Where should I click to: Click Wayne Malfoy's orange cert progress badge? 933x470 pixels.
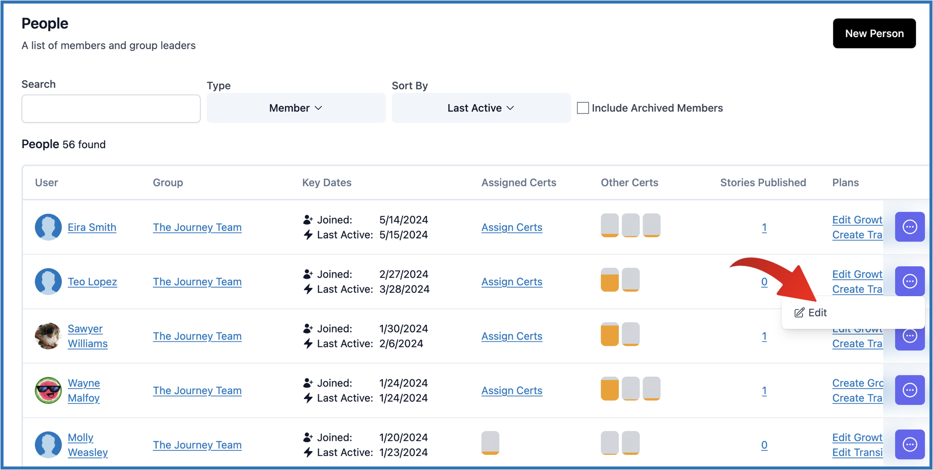tap(609, 389)
